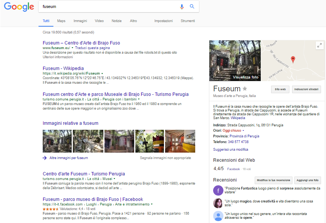Click 'Visualizza foto' on Fuseum photo
Screen dimensions: 326x223
pyautogui.click(x=246, y=77)
